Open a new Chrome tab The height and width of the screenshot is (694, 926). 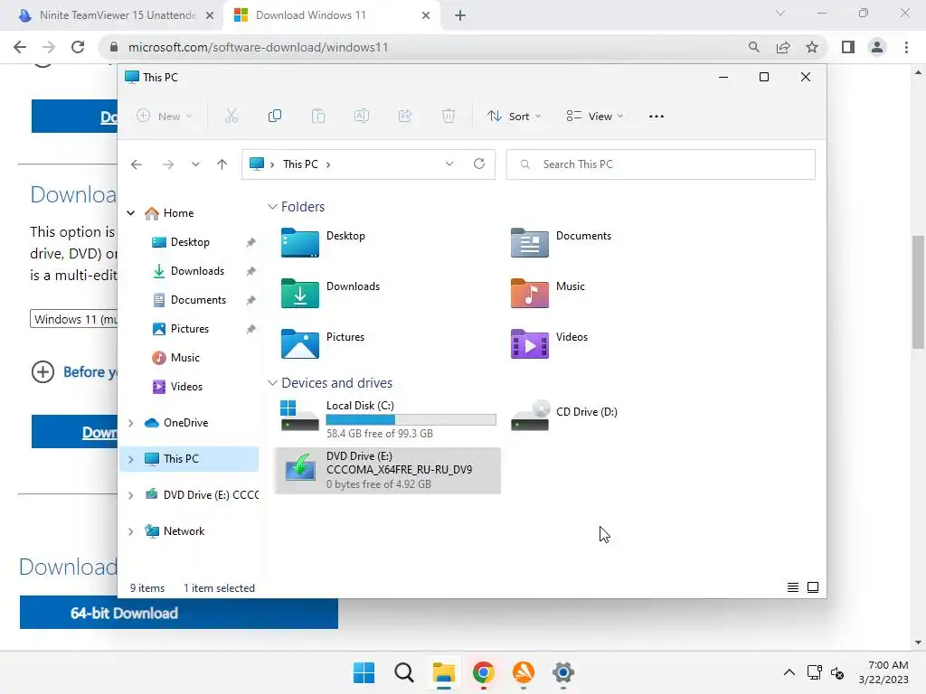click(460, 15)
